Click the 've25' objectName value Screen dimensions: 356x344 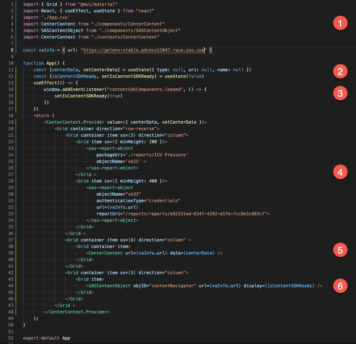pos(133,161)
